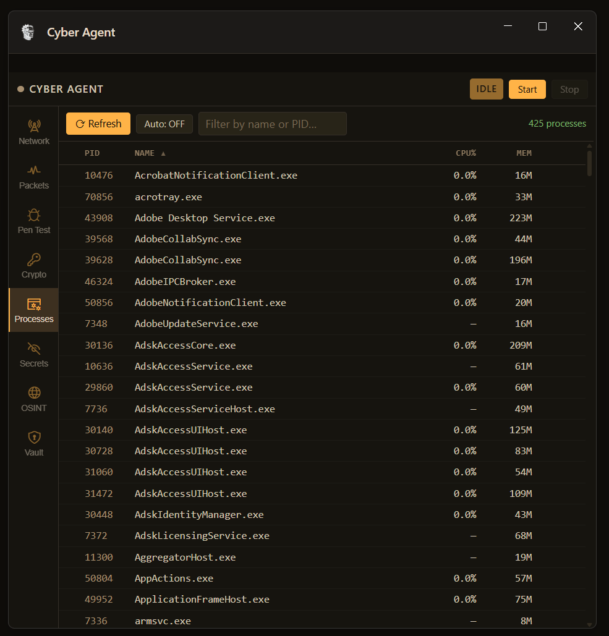The image size is (609, 636).
Task: Select AdskAccessUIHost.exe with PID 31472
Action: click(x=322, y=494)
